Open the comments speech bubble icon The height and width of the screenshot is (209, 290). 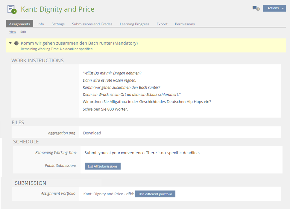point(255,8)
